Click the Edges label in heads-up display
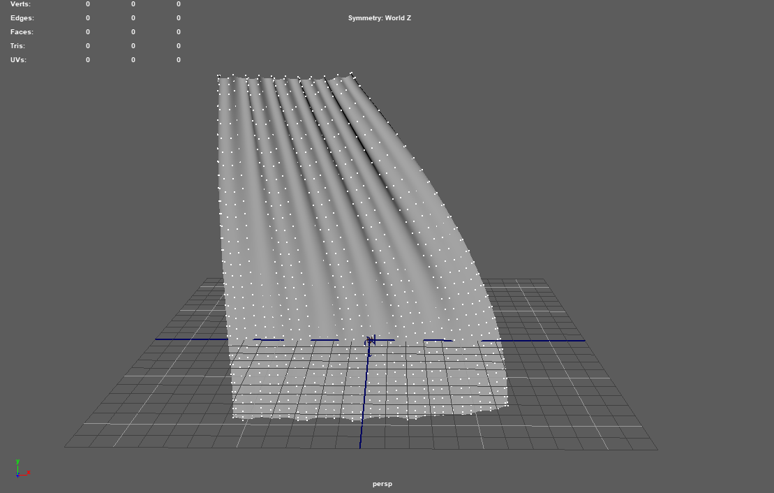Image resolution: width=774 pixels, height=493 pixels. (22, 17)
